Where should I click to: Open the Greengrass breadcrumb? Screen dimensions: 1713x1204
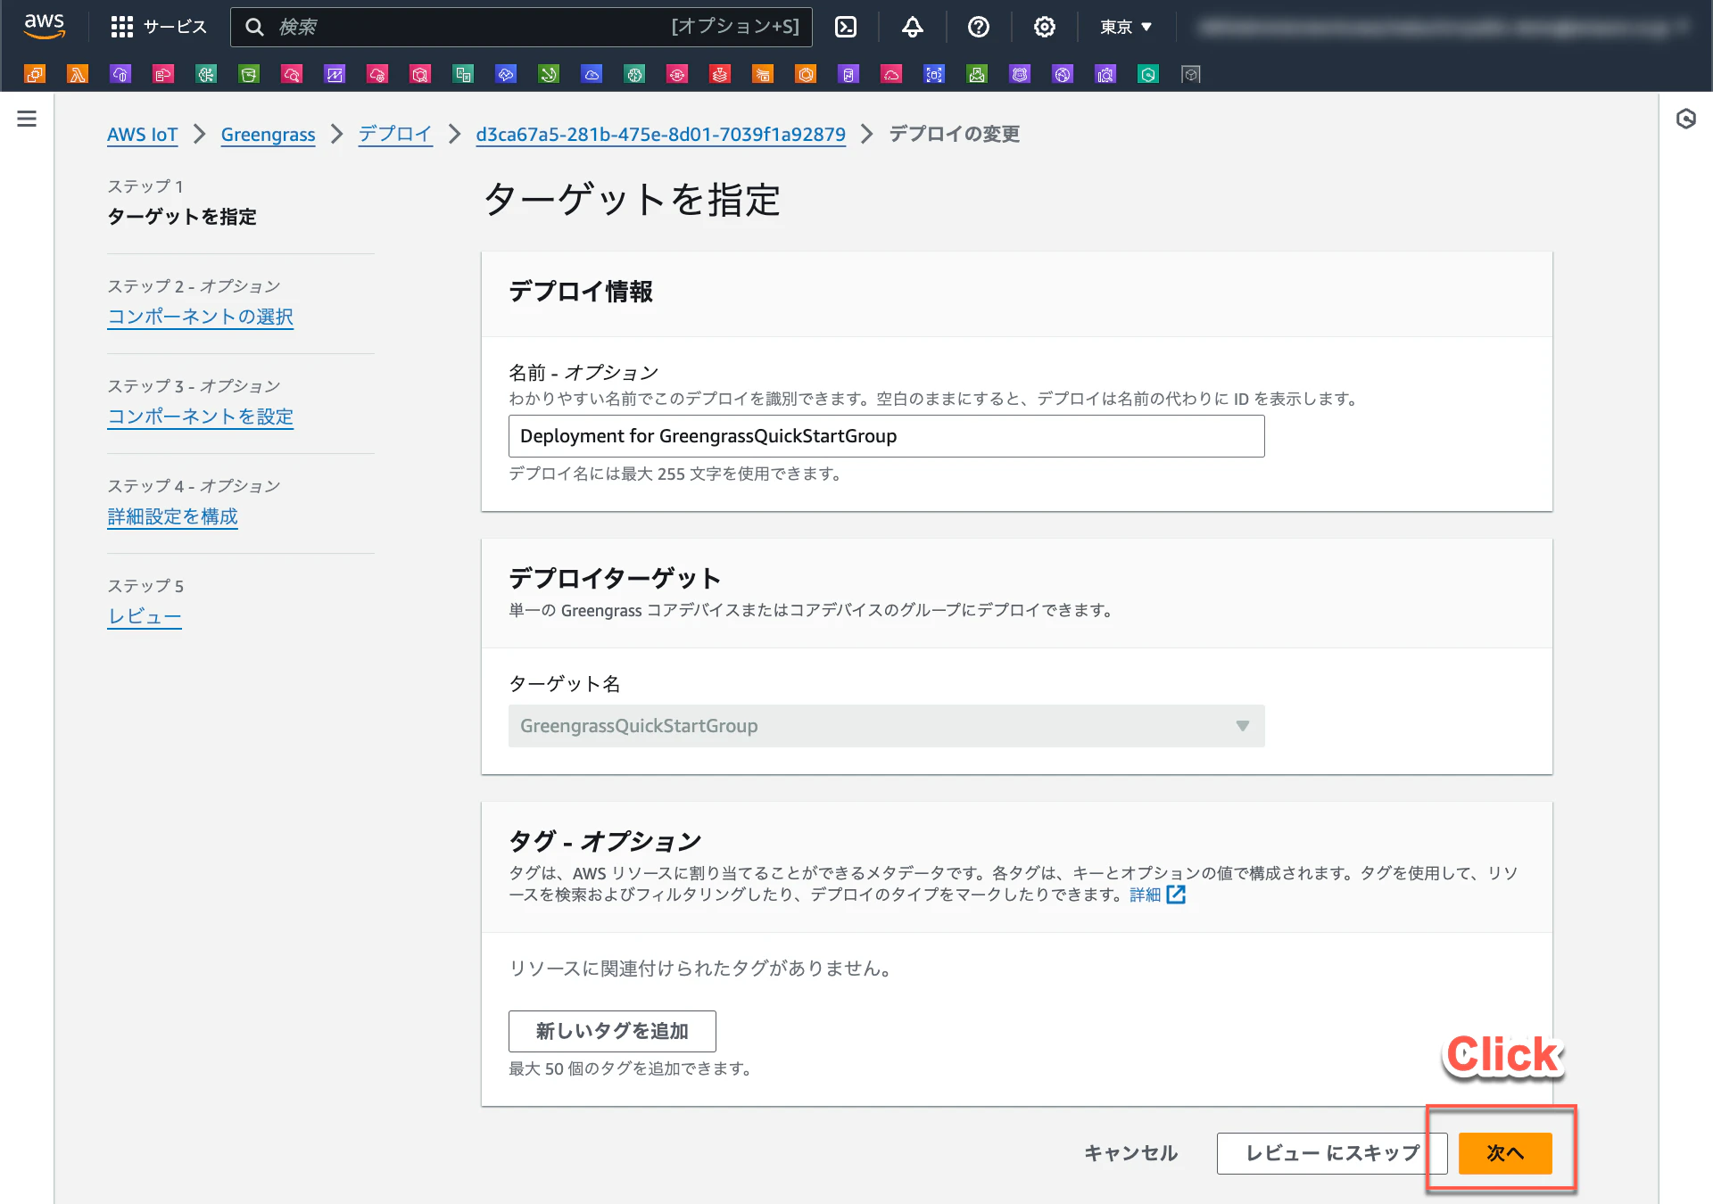tap(268, 135)
